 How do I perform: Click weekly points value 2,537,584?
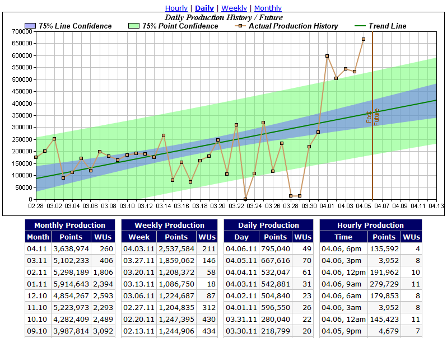tap(176, 249)
